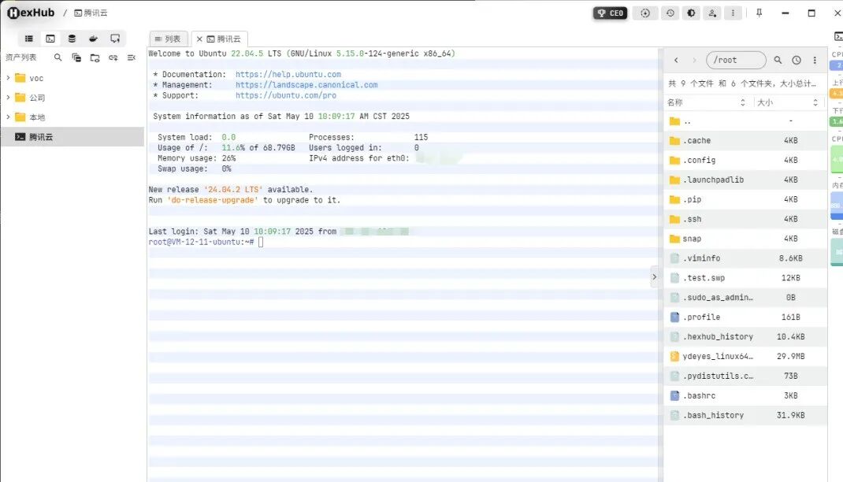
Task: Select the ydeyes_linux64 archive file
Action: pyautogui.click(x=745, y=356)
